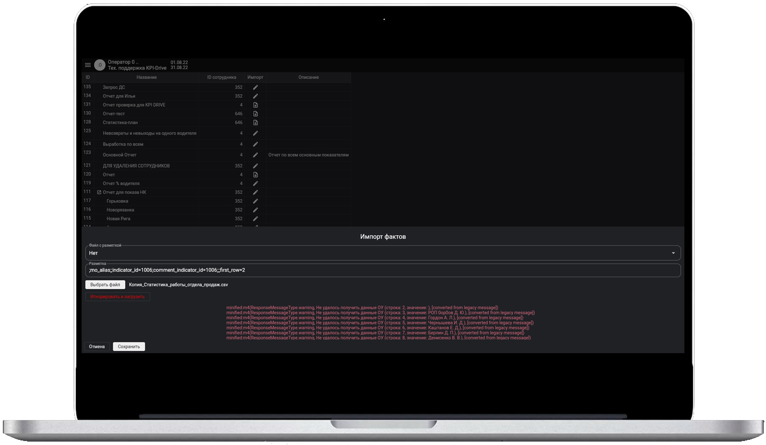This screenshot has height=445, width=766.
Task: Click the Игнорировать и загрузить button
Action: pos(118,296)
